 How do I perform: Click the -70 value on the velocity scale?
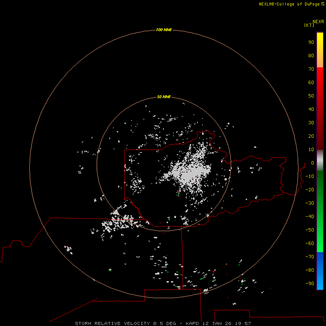pos(310,257)
